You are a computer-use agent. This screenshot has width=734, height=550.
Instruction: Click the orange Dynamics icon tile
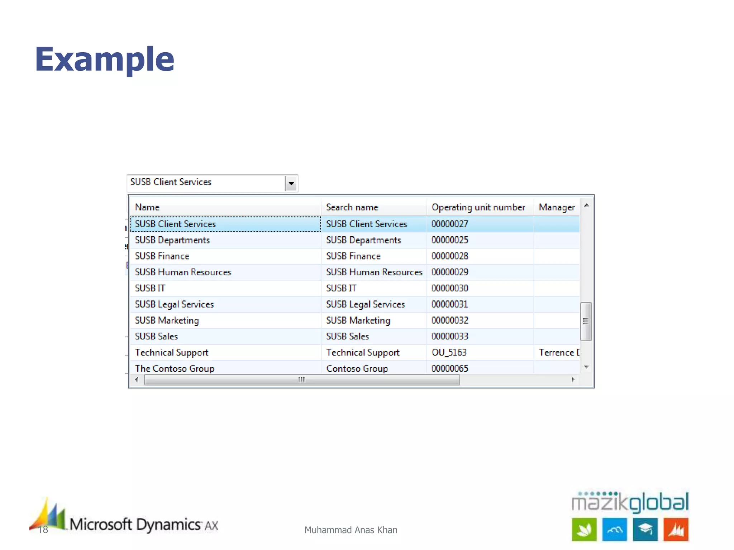point(676,529)
